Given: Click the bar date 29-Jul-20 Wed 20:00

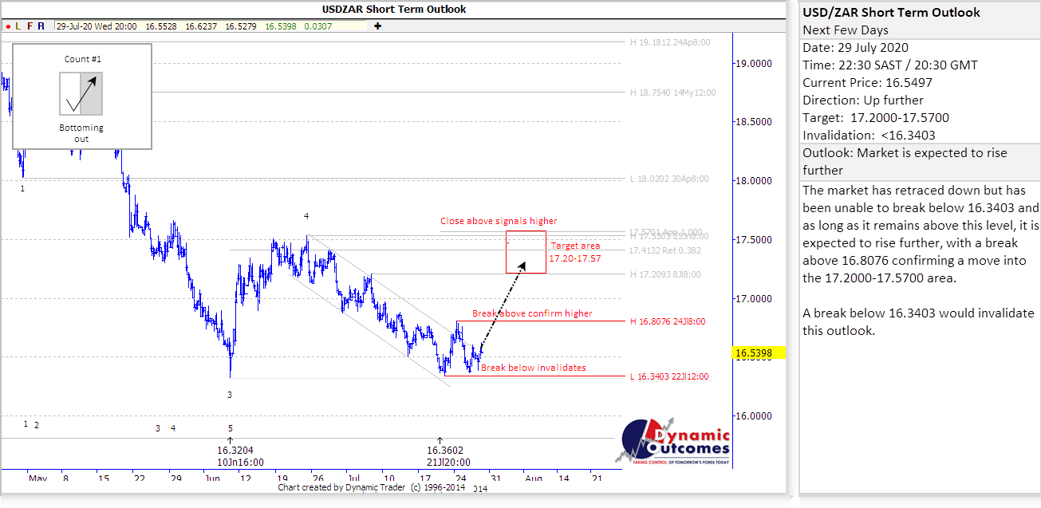Looking at the screenshot, I should (98, 26).
